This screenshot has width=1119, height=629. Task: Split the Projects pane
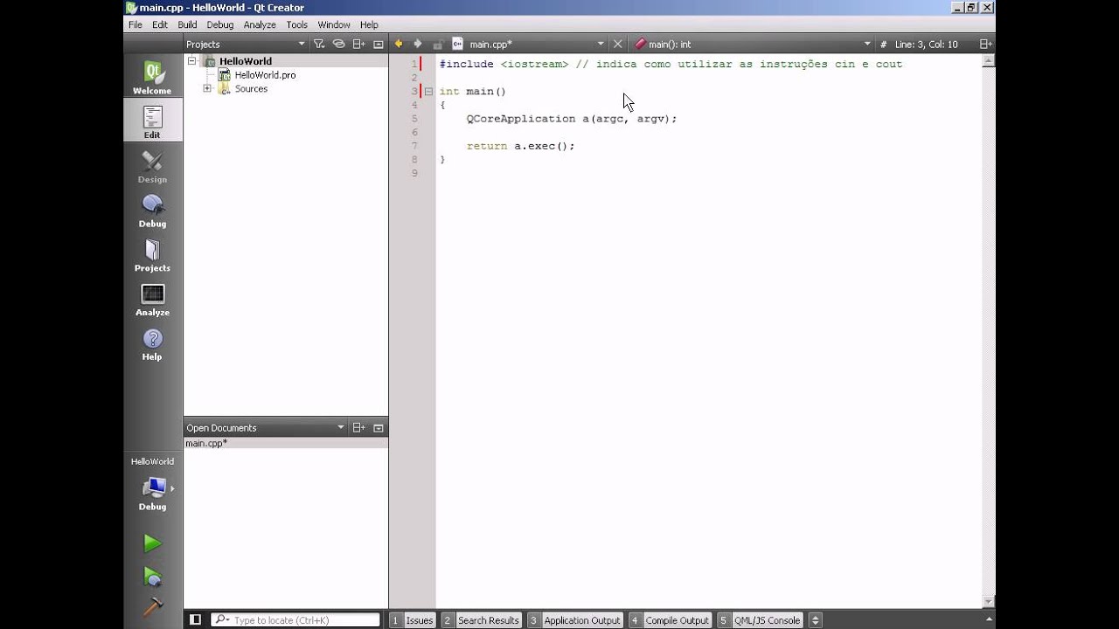(358, 44)
